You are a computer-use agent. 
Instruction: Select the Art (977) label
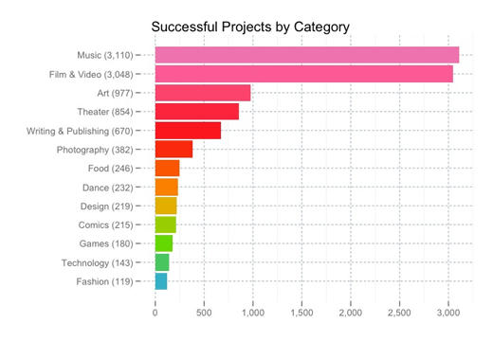pos(115,93)
